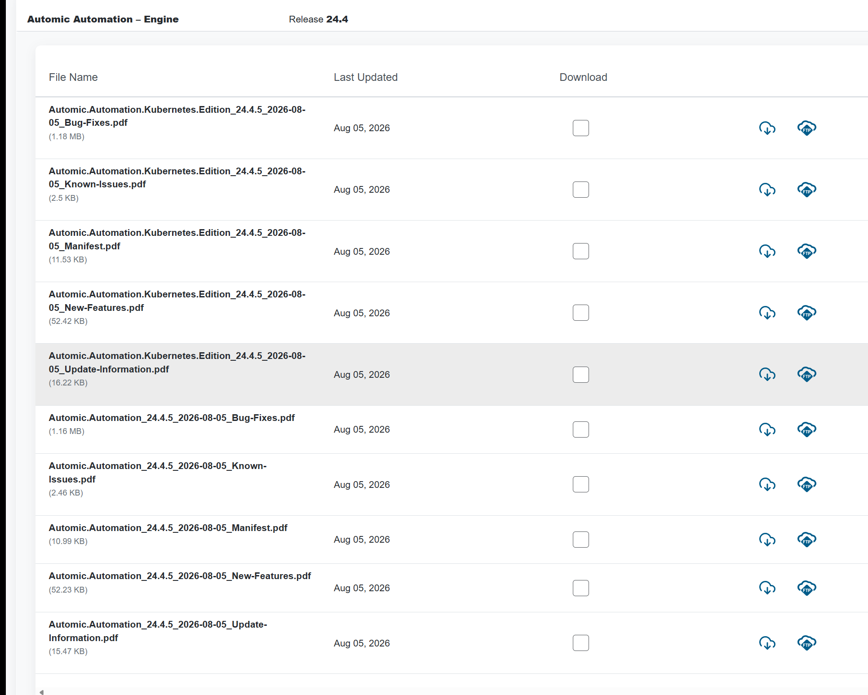Viewport: 868px width, 695px height.
Task: Toggle checkbox for New-Features.pdf (52.23 KB)
Action: (581, 588)
